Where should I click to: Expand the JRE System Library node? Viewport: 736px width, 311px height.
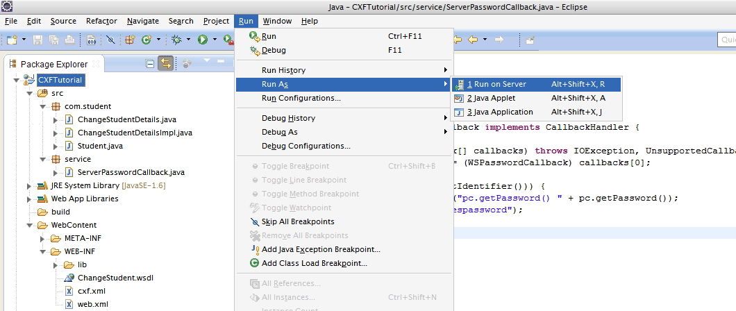click(28, 185)
